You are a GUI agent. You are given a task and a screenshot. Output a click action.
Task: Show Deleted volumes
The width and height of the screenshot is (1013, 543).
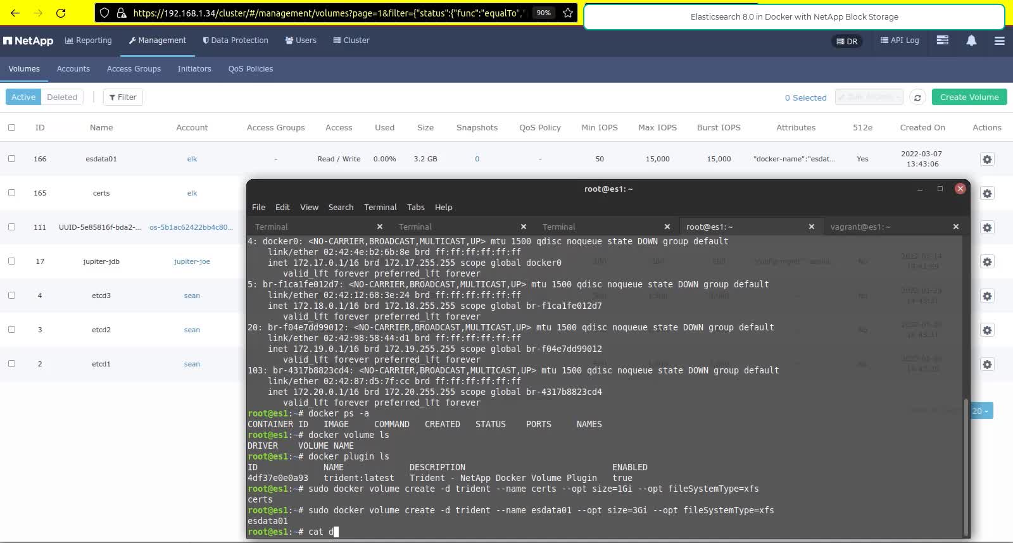point(62,97)
